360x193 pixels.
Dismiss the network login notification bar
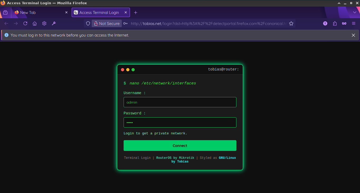[x=353, y=35]
